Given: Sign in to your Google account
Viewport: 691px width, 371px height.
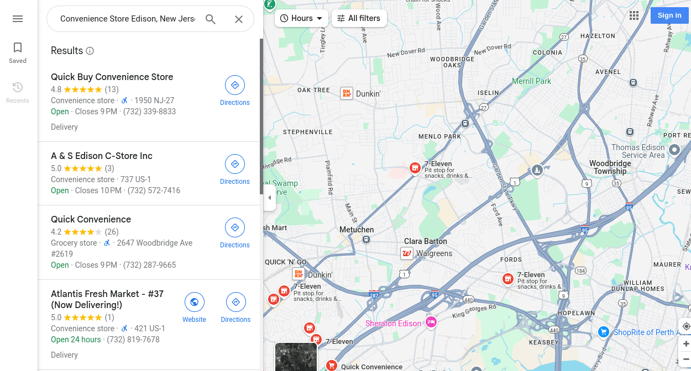Looking at the screenshot, I should click(669, 15).
